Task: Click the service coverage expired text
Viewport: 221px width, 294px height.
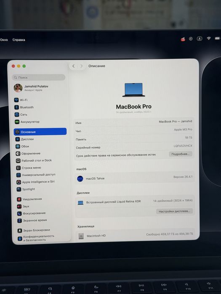Action: [x=116, y=155]
